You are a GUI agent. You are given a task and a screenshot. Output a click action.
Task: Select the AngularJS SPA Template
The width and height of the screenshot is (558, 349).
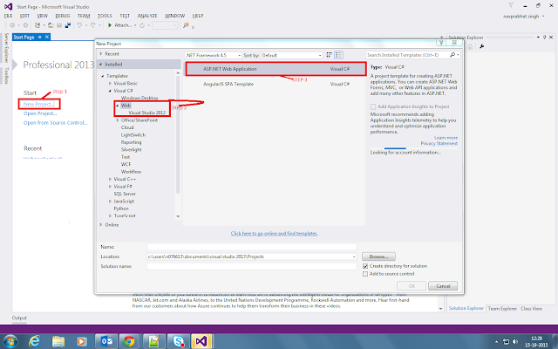click(276, 84)
